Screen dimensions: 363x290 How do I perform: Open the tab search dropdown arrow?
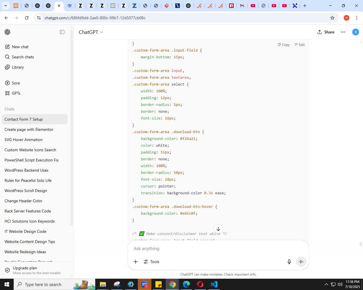(x=5, y=6)
